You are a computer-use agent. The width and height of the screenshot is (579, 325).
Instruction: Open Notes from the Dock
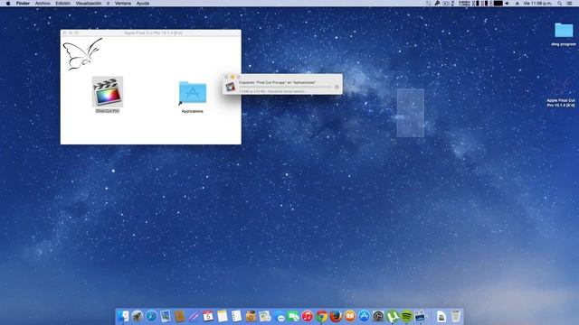[223, 316]
